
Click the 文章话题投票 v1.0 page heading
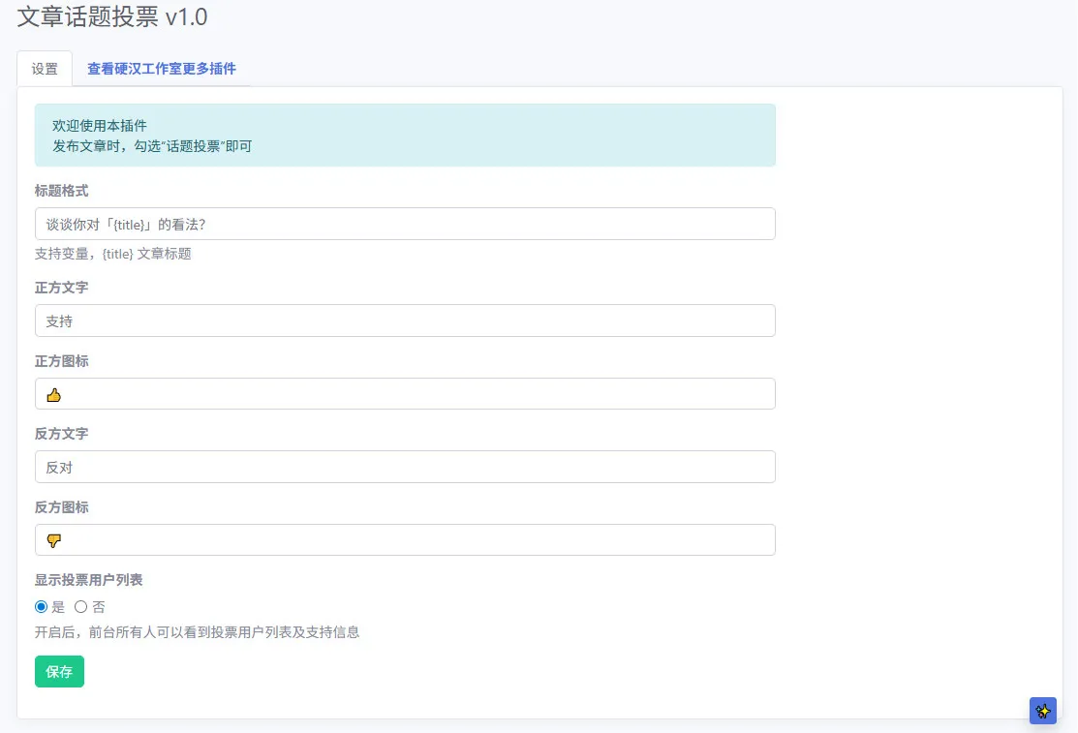click(x=112, y=16)
